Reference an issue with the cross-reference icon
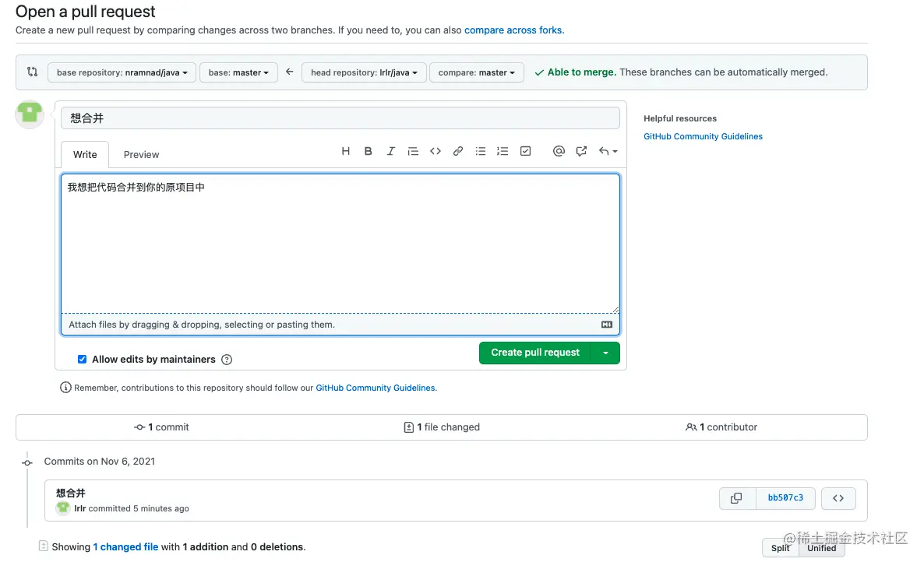This screenshot has width=924, height=562. 582,151
